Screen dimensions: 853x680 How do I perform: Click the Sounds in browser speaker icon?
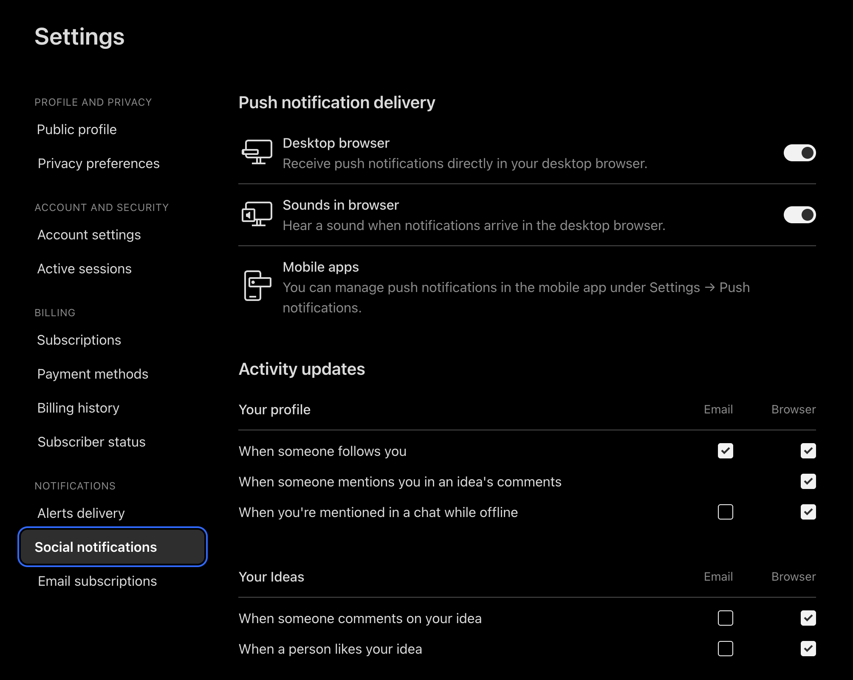(x=257, y=214)
